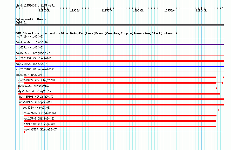Image resolution: width=231 pixels, height=150 pixels.
Task: Click the esv9266 red feature bar
Action: (120, 77)
